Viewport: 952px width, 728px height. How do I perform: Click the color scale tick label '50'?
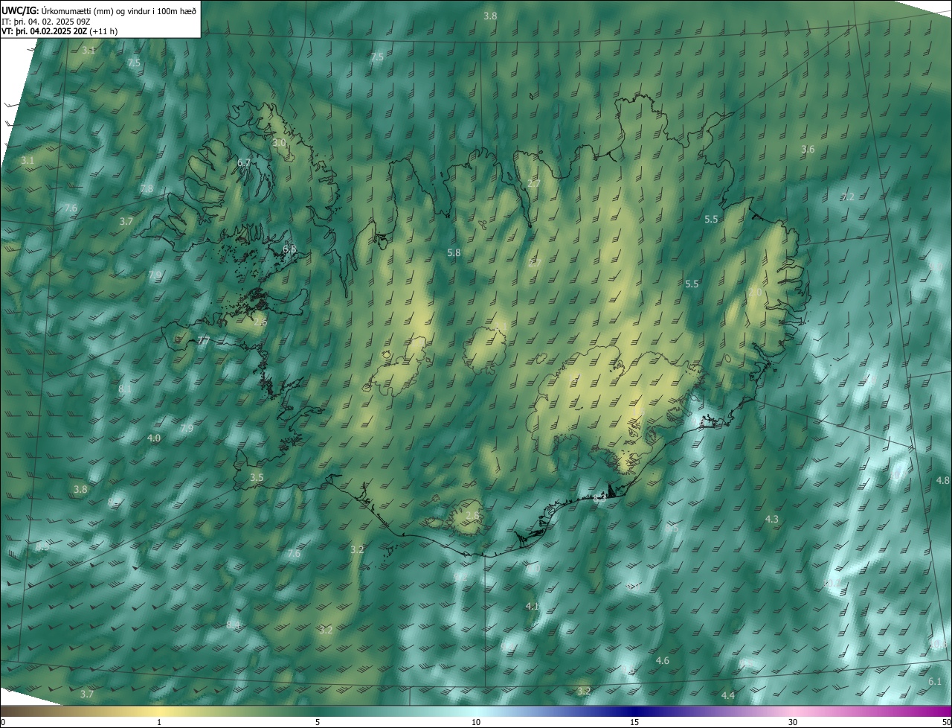946,722
